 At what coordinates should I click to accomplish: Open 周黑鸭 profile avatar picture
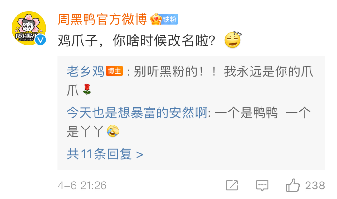(x=29, y=28)
